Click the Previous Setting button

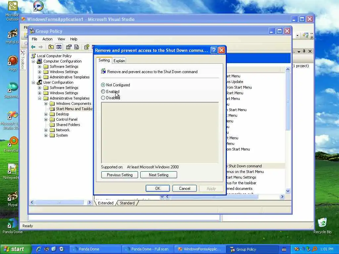[x=120, y=175]
